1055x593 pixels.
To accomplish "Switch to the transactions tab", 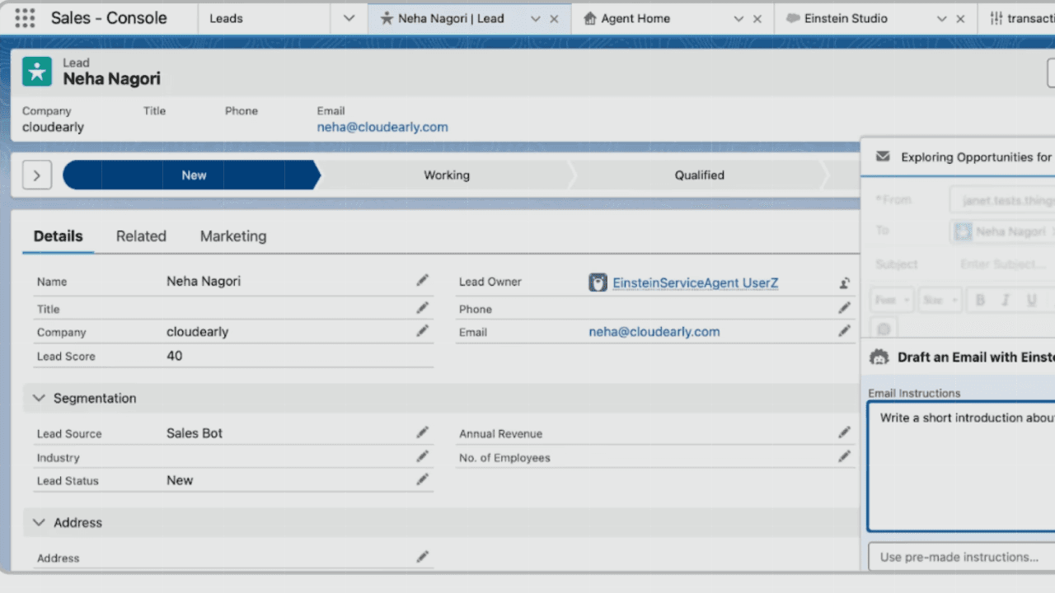I will click(1021, 18).
